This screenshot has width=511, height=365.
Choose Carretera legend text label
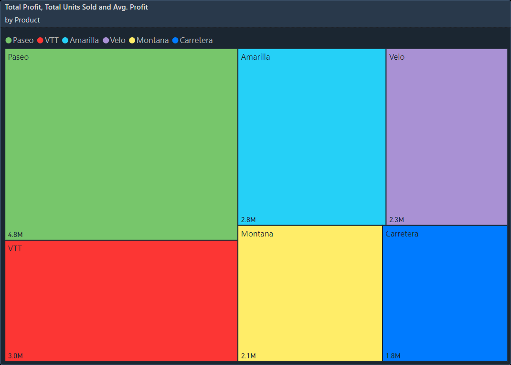[x=196, y=41]
